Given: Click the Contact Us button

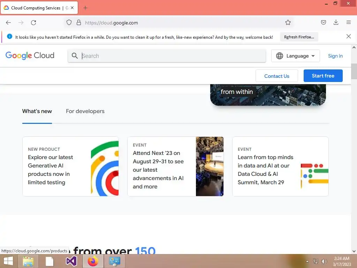Looking at the screenshot, I should 276,76.
